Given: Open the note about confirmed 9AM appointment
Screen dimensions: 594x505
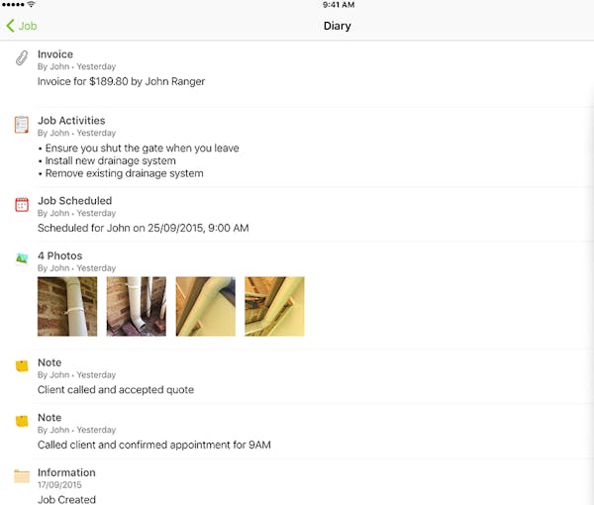Looking at the screenshot, I should click(154, 445).
